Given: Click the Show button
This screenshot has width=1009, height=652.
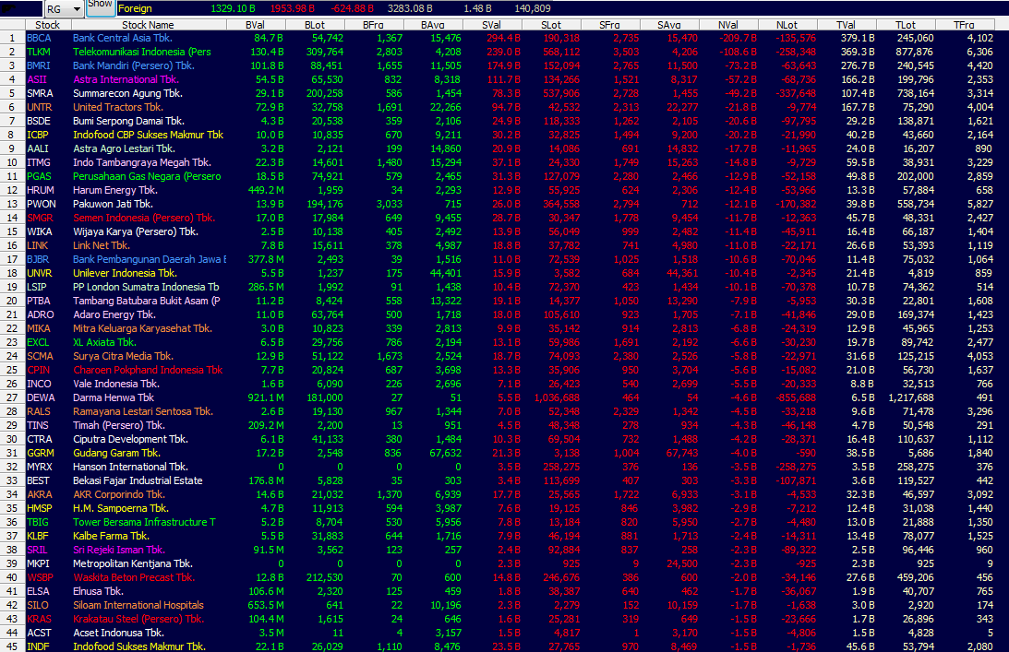Looking at the screenshot, I should pos(100,6).
